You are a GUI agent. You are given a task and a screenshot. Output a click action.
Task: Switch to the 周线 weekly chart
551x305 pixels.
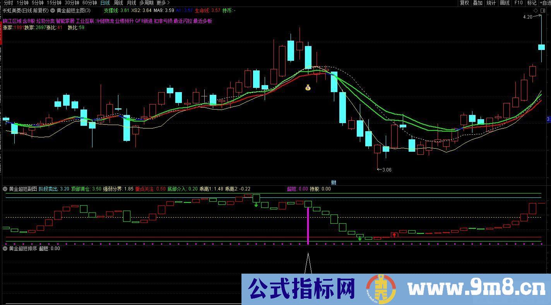point(118,3)
